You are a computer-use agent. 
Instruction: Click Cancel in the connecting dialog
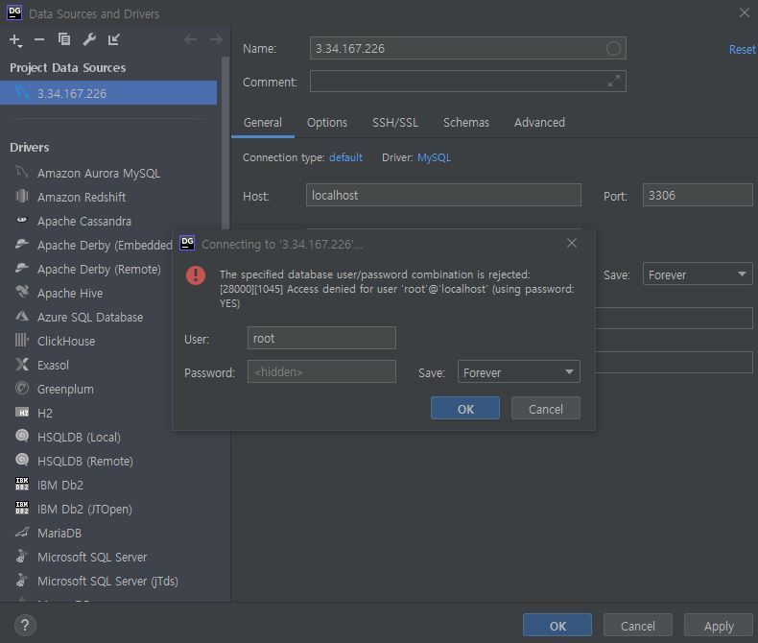pos(546,409)
